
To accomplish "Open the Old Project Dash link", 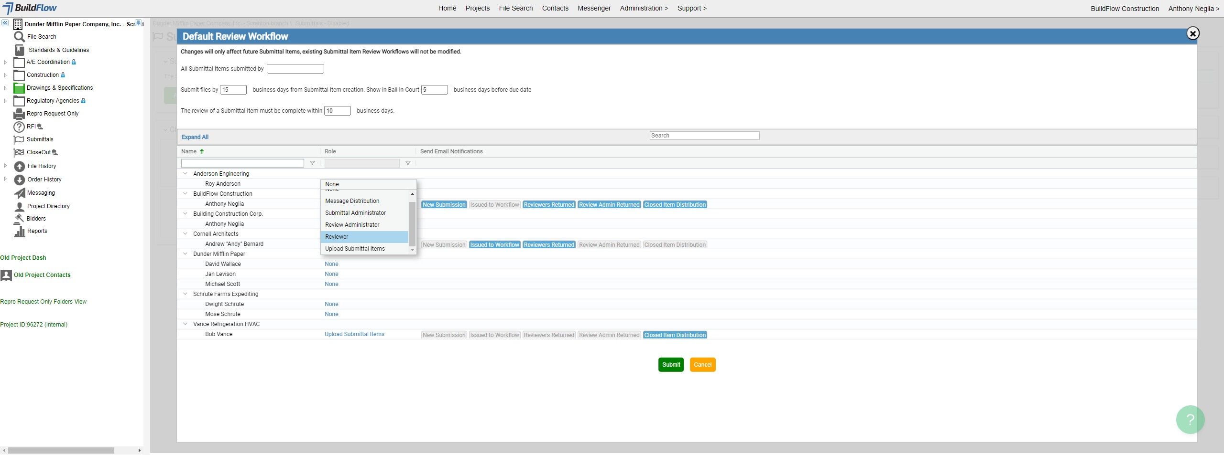I will (x=23, y=258).
